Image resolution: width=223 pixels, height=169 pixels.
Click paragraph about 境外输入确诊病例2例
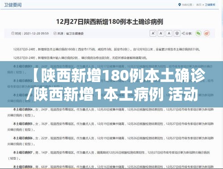point(80,58)
